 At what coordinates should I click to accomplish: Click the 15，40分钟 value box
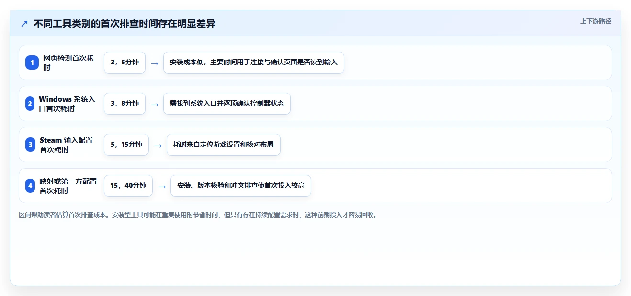[128, 186]
